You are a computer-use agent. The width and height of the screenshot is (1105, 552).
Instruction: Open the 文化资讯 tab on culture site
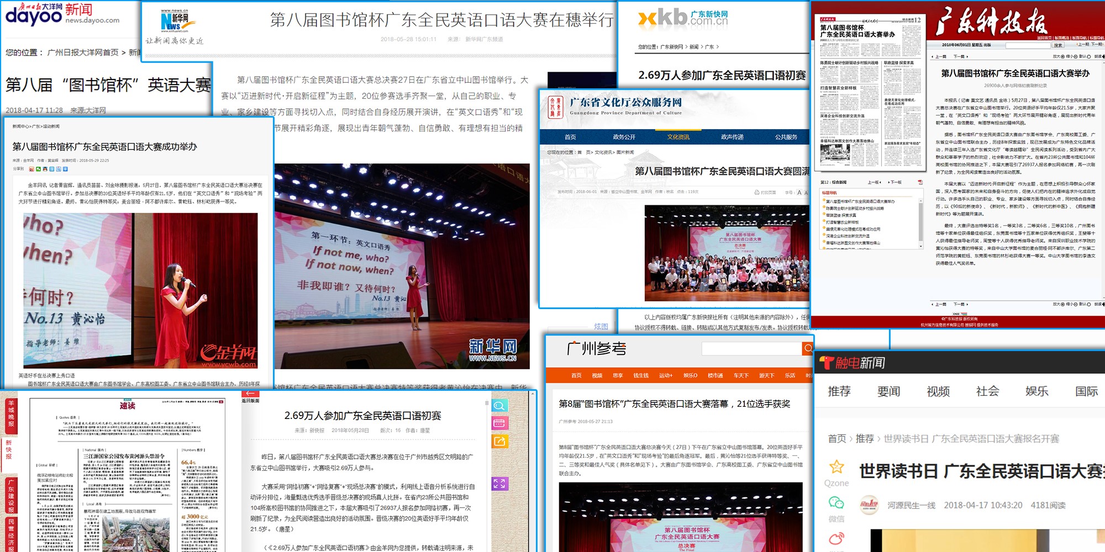pos(678,137)
